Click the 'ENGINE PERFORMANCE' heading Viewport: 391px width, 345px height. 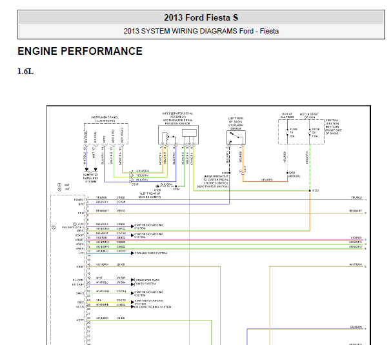[80, 52]
